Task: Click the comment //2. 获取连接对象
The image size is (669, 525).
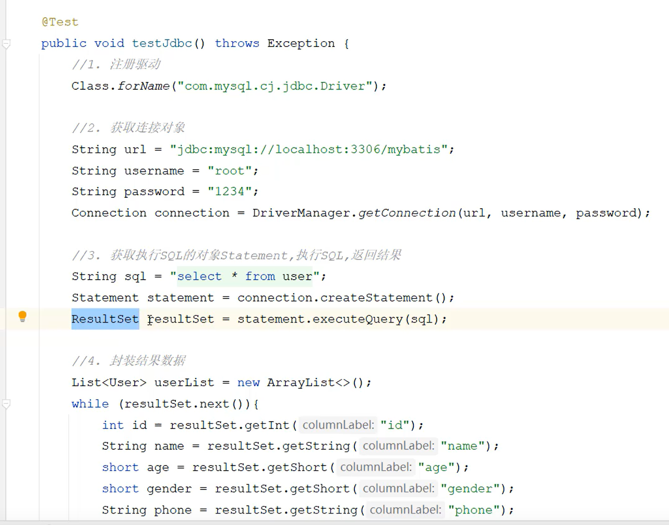Action: coord(128,128)
